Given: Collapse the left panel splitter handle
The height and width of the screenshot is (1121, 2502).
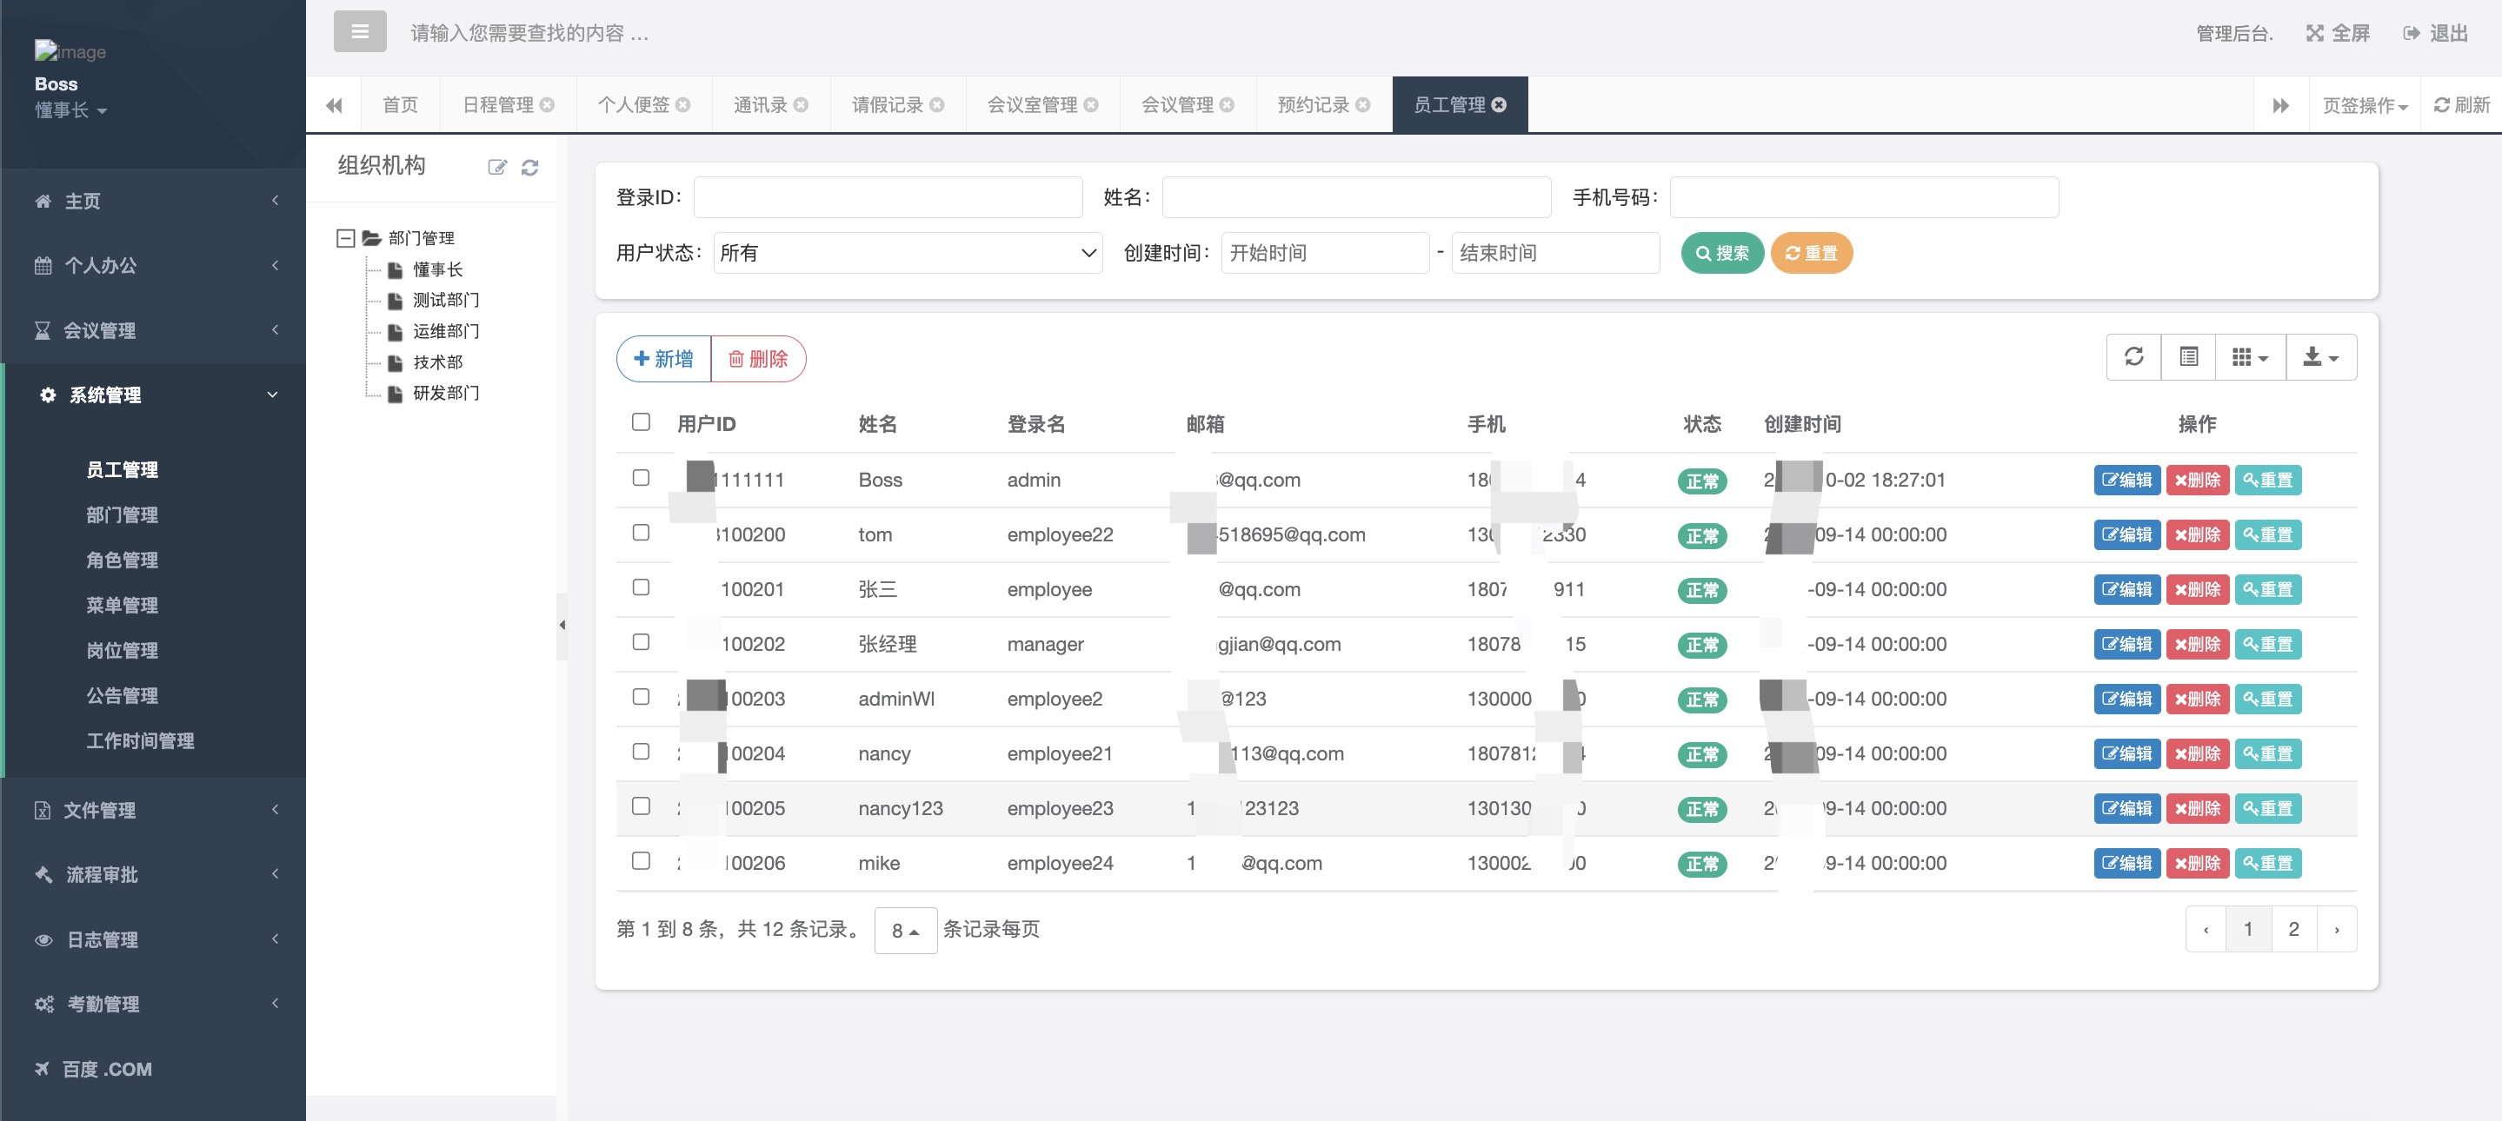Looking at the screenshot, I should pyautogui.click(x=562, y=625).
